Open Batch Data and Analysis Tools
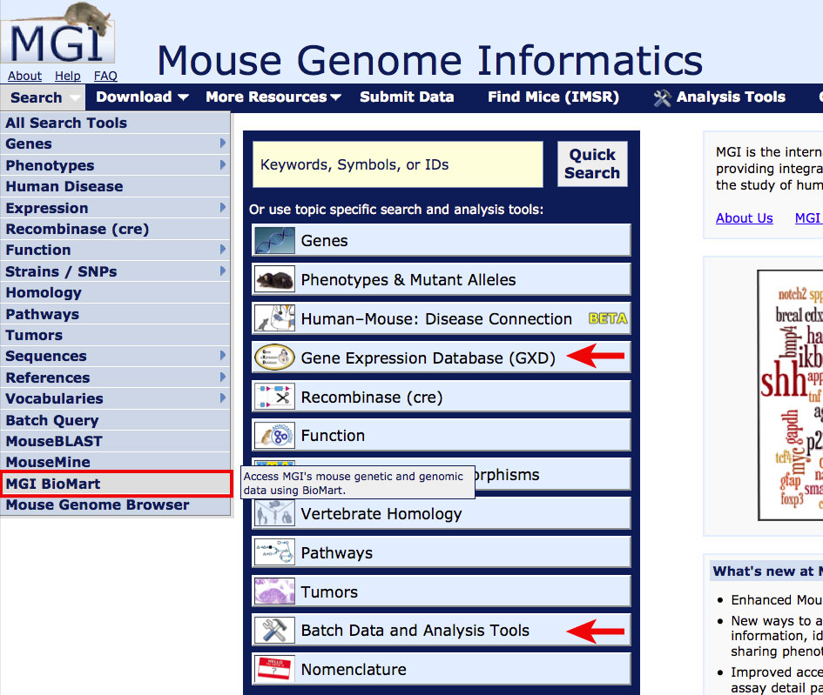823x695 pixels. click(441, 631)
